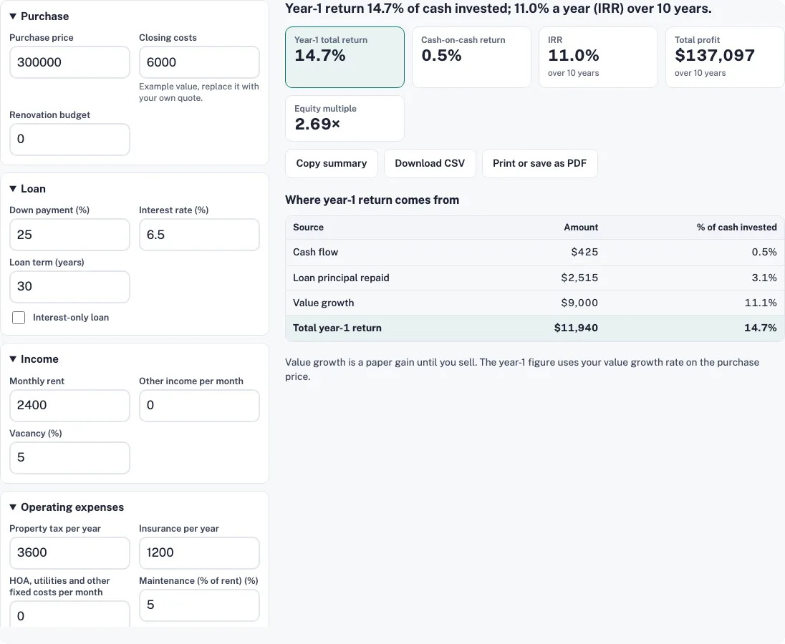Edit Maintenance percent of rent field
785x644 pixels.
click(199, 605)
